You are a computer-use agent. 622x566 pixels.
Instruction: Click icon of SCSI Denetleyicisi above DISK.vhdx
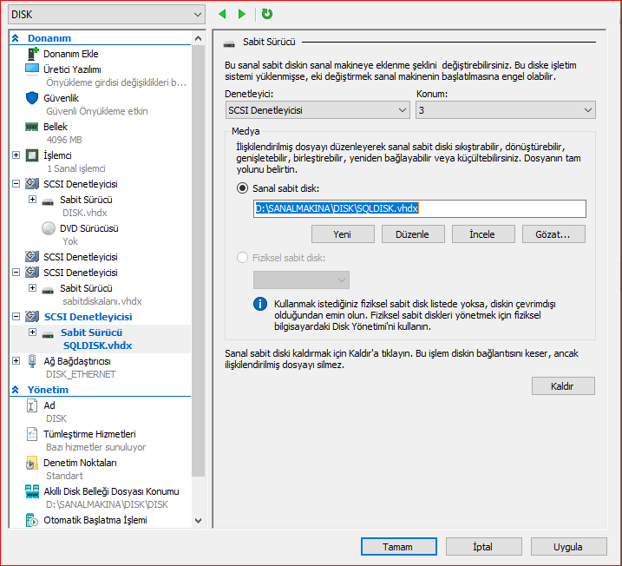pos(32,184)
